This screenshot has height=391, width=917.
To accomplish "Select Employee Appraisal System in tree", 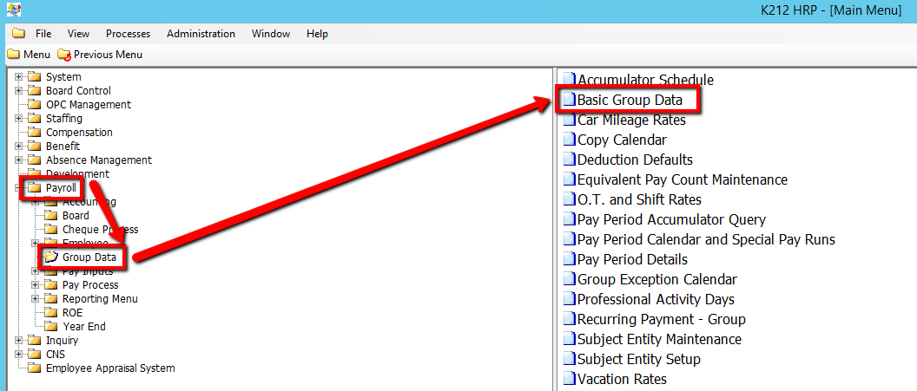I will click(x=110, y=368).
